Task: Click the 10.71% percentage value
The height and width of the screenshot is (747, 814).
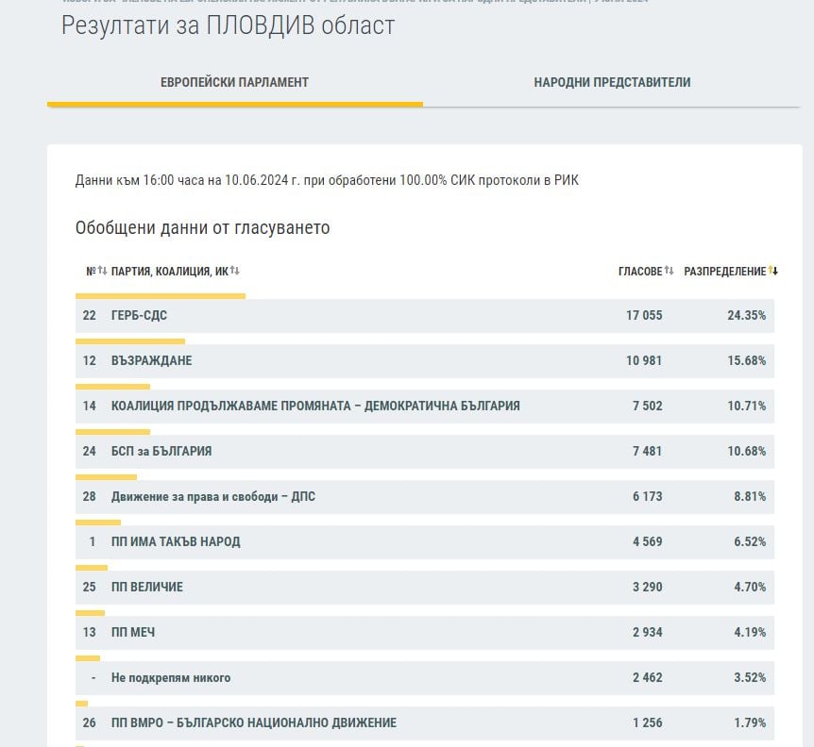Action: (x=747, y=406)
